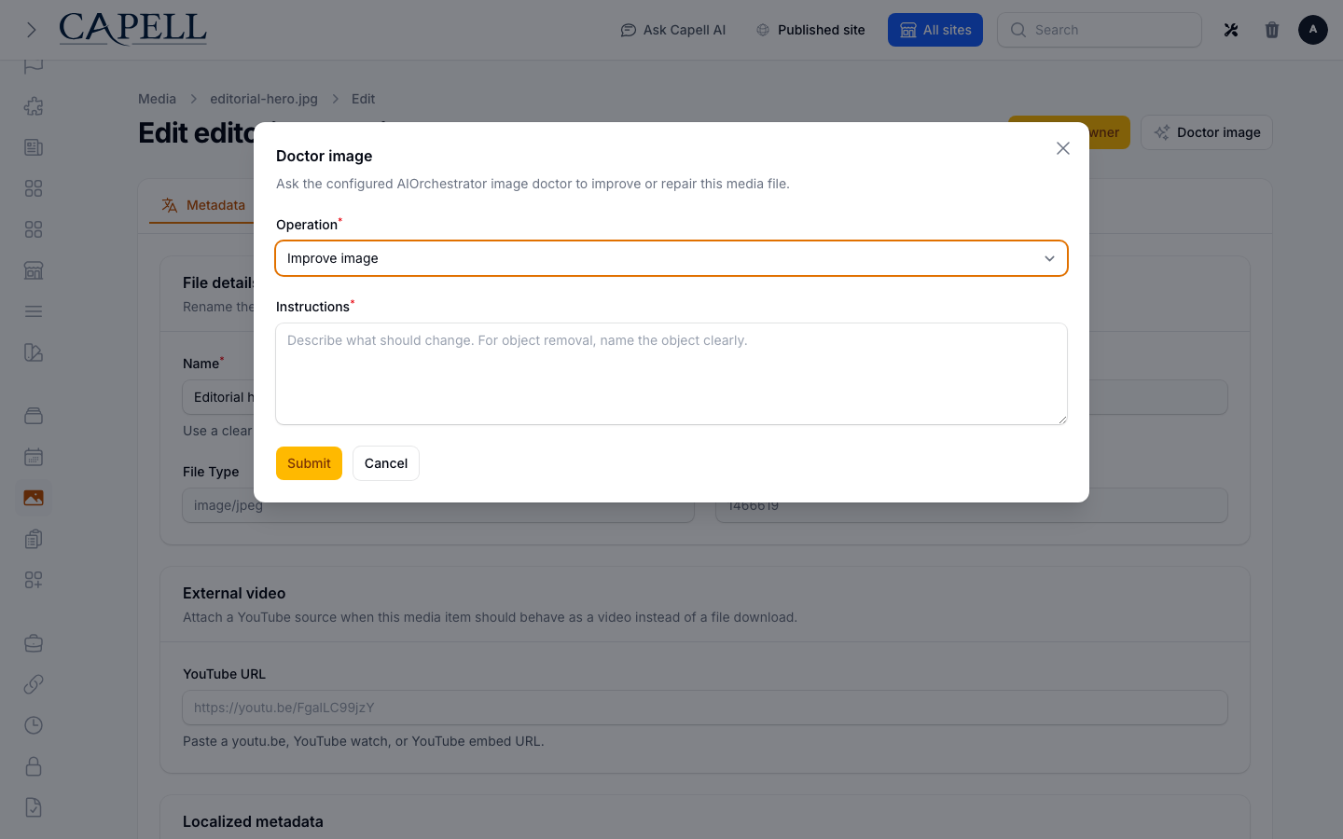This screenshot has width=1343, height=839.
Task: Click the link chain sidebar icon
Action: [34, 684]
